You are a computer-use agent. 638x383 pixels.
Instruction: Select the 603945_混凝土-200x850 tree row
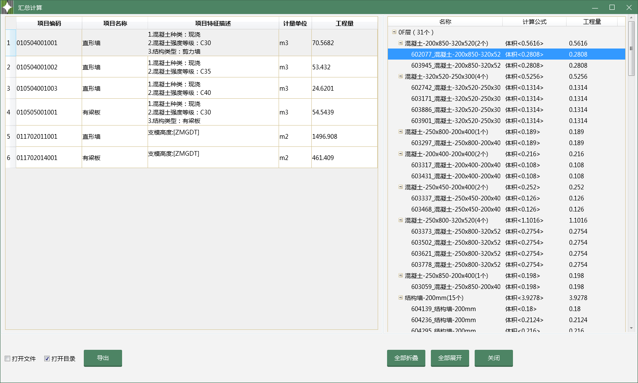point(507,65)
